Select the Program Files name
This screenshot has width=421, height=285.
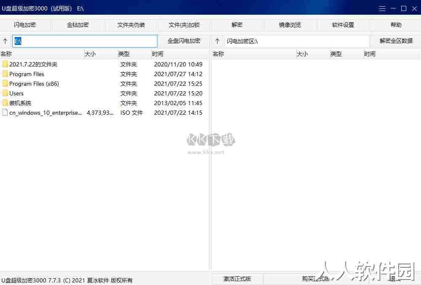click(27, 74)
